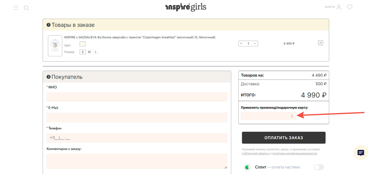Click the ВОЙТИ login link

[330, 7]
